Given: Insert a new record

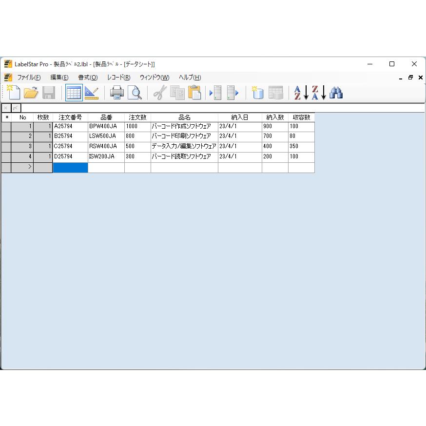Looking at the screenshot, I should tap(215, 93).
